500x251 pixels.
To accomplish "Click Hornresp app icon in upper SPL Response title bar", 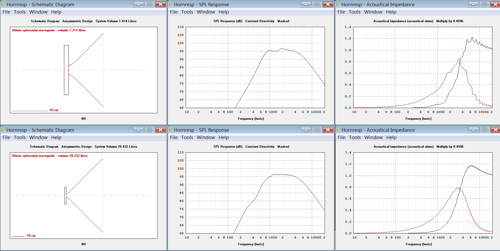I will point(171,4).
